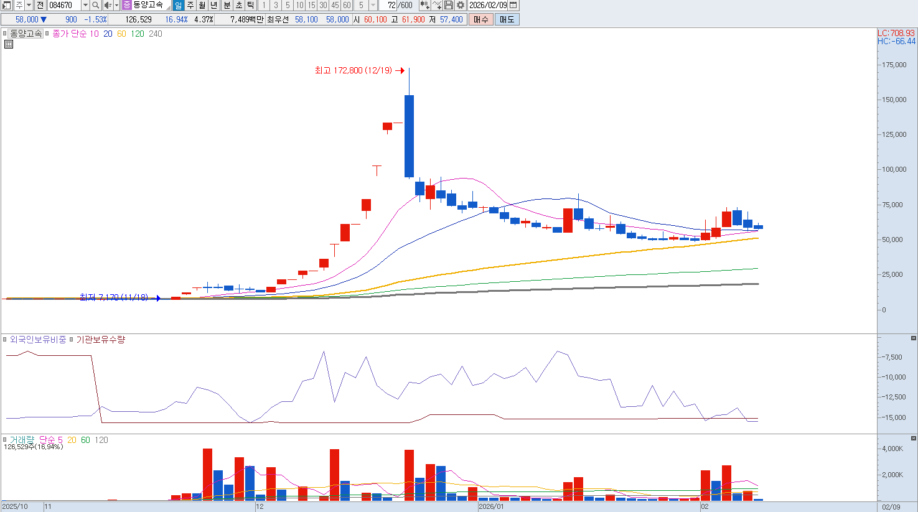Open the calendar date picker icon
This screenshot has height=512, width=918.
pyautogui.click(x=513, y=5)
